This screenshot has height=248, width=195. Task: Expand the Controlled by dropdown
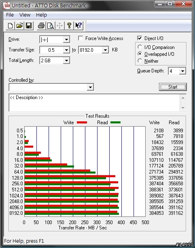point(90,87)
